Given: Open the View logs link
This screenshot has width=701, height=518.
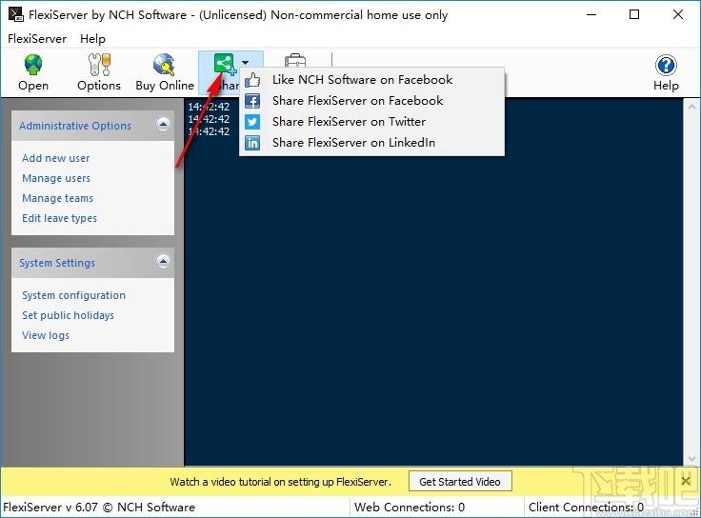Looking at the screenshot, I should click(x=46, y=335).
